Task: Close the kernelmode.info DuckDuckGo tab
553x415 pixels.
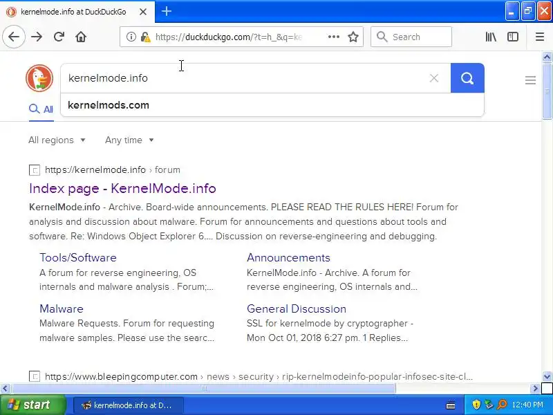Action: point(143,12)
